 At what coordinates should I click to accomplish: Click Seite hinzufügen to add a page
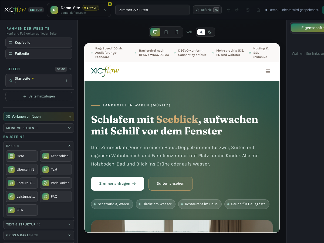click(x=39, y=96)
